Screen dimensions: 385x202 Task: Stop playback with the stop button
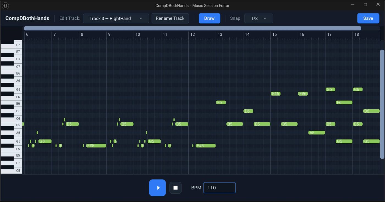click(x=175, y=188)
